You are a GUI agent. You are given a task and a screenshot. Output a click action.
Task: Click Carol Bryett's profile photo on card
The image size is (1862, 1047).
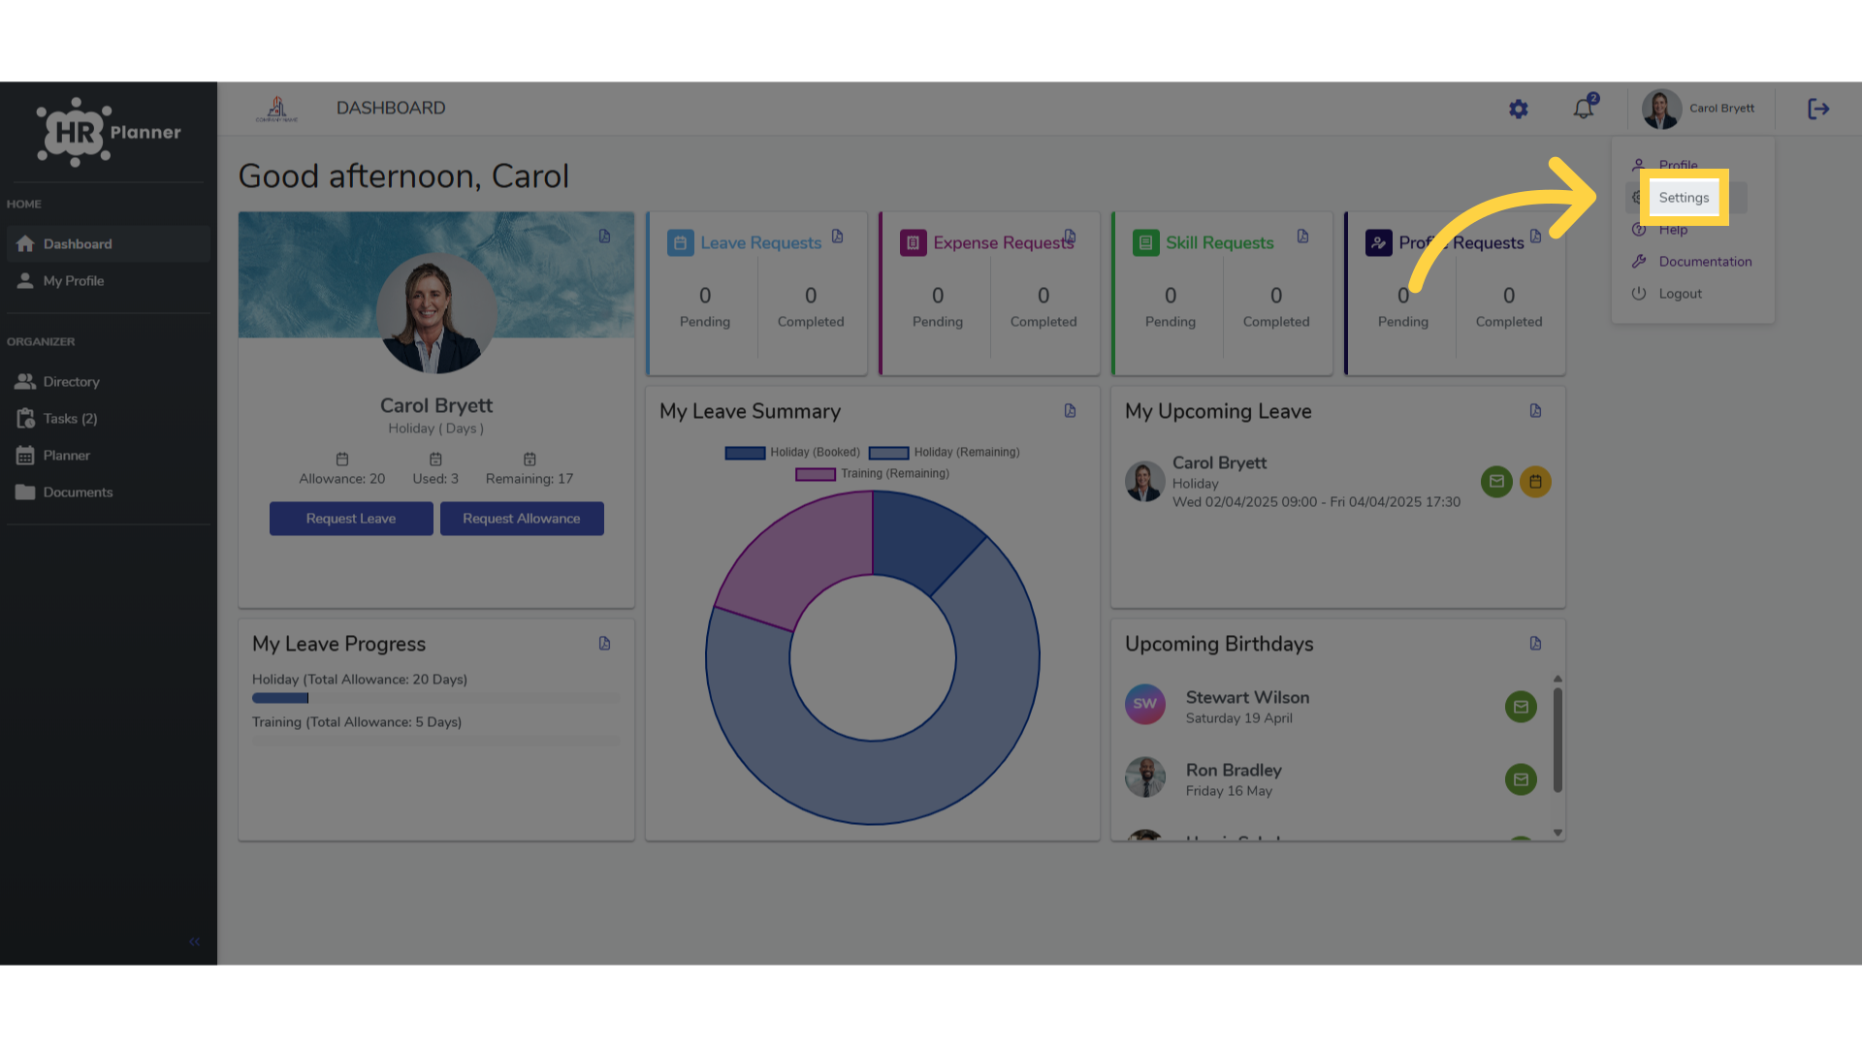click(436, 313)
